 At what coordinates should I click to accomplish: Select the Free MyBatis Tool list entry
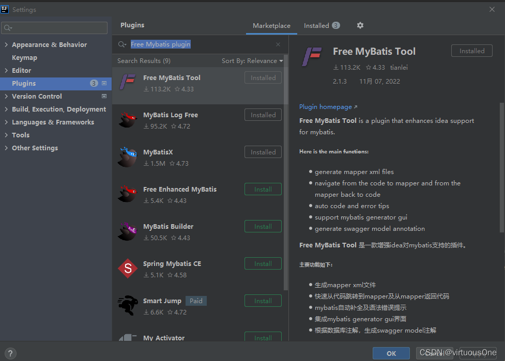coord(198,85)
